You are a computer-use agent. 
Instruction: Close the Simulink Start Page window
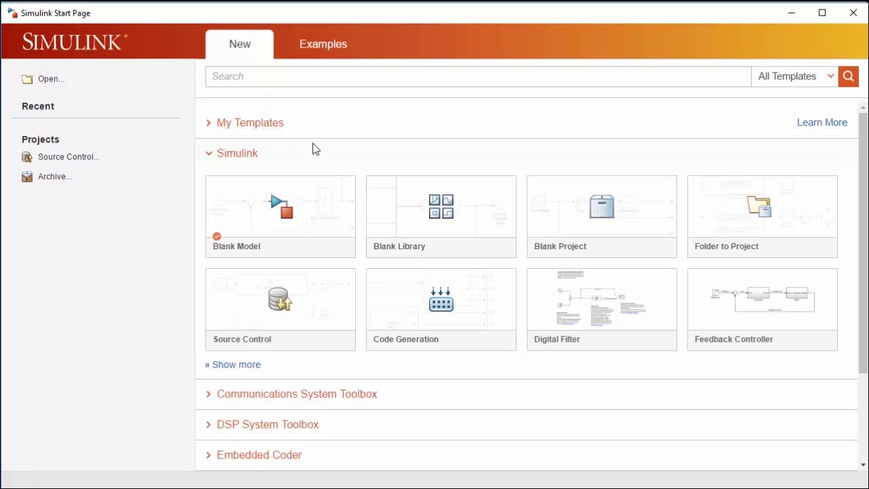(853, 13)
